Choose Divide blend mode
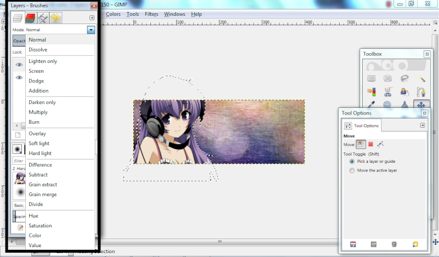Viewport: 439px width, 257px height. (x=60, y=204)
